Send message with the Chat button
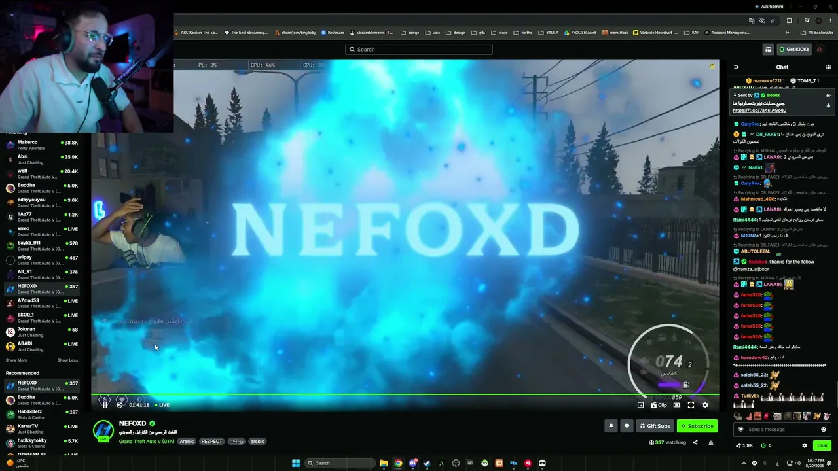This screenshot has width=838, height=471. pyautogui.click(x=822, y=445)
